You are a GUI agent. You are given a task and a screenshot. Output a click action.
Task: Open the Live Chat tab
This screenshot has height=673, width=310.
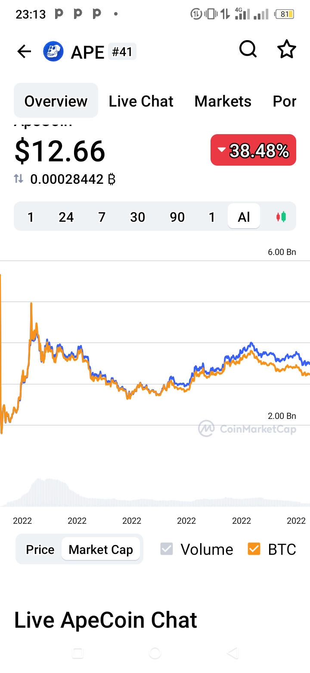141,101
